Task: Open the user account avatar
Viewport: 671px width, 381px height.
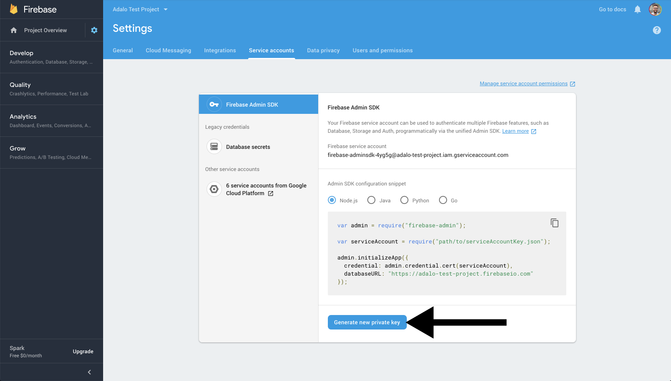Action: [655, 9]
